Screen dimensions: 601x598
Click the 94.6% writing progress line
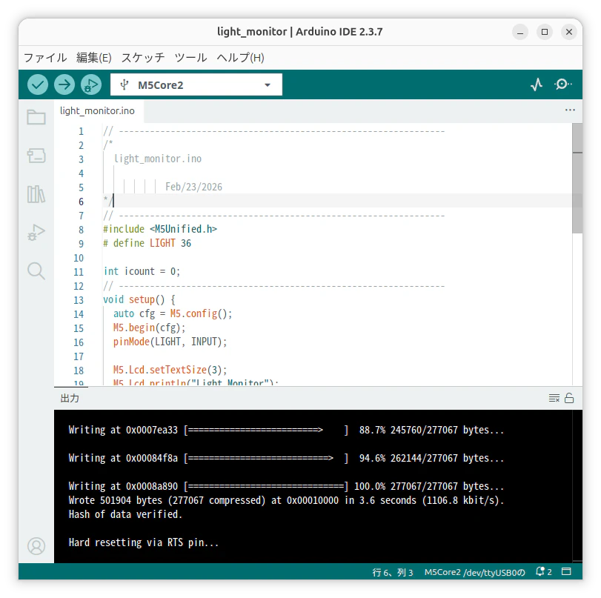[286, 458]
